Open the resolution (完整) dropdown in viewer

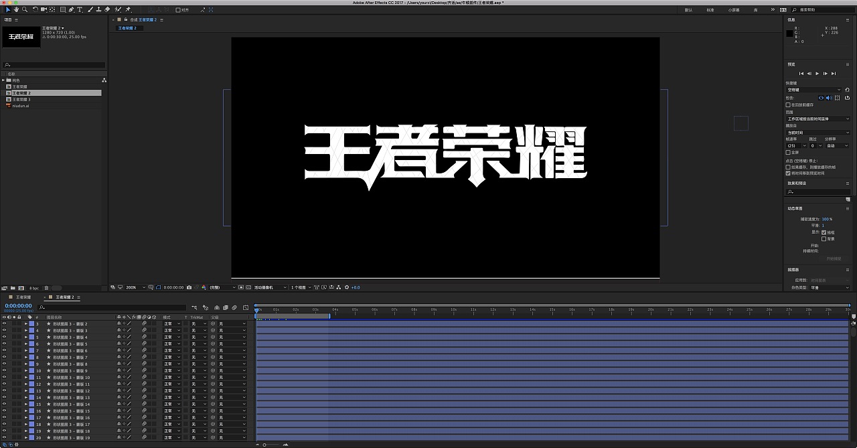click(221, 287)
